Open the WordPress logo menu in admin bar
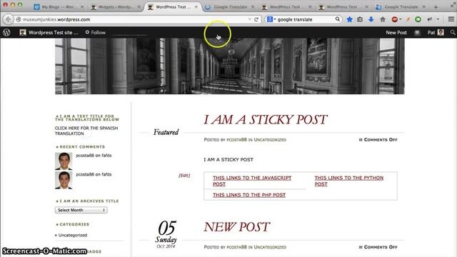The width and height of the screenshot is (457, 257). tap(6, 32)
